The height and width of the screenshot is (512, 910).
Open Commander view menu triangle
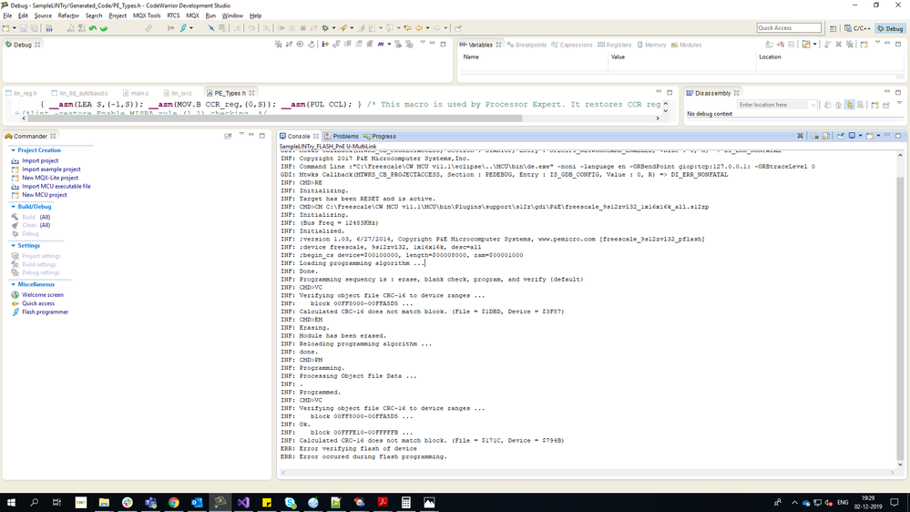pos(241,135)
